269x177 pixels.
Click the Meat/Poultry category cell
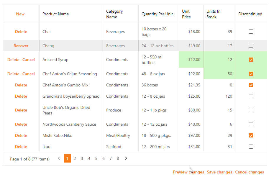pyautogui.click(x=121, y=135)
